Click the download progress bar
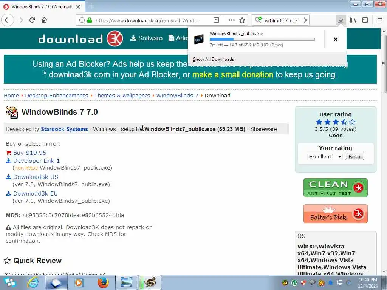 [262, 39]
